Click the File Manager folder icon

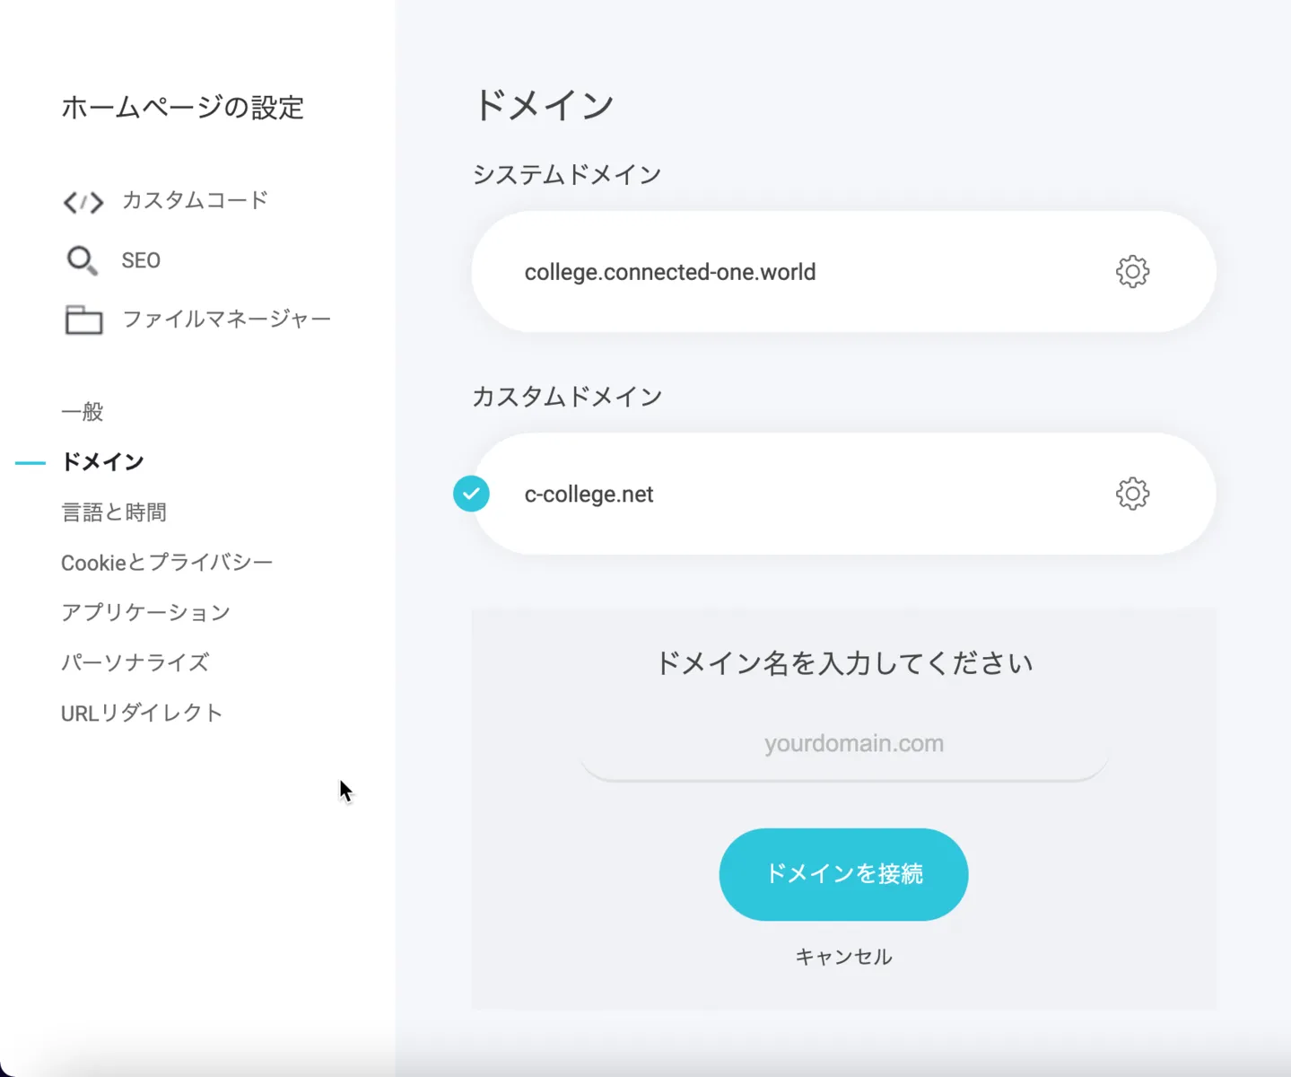click(83, 320)
